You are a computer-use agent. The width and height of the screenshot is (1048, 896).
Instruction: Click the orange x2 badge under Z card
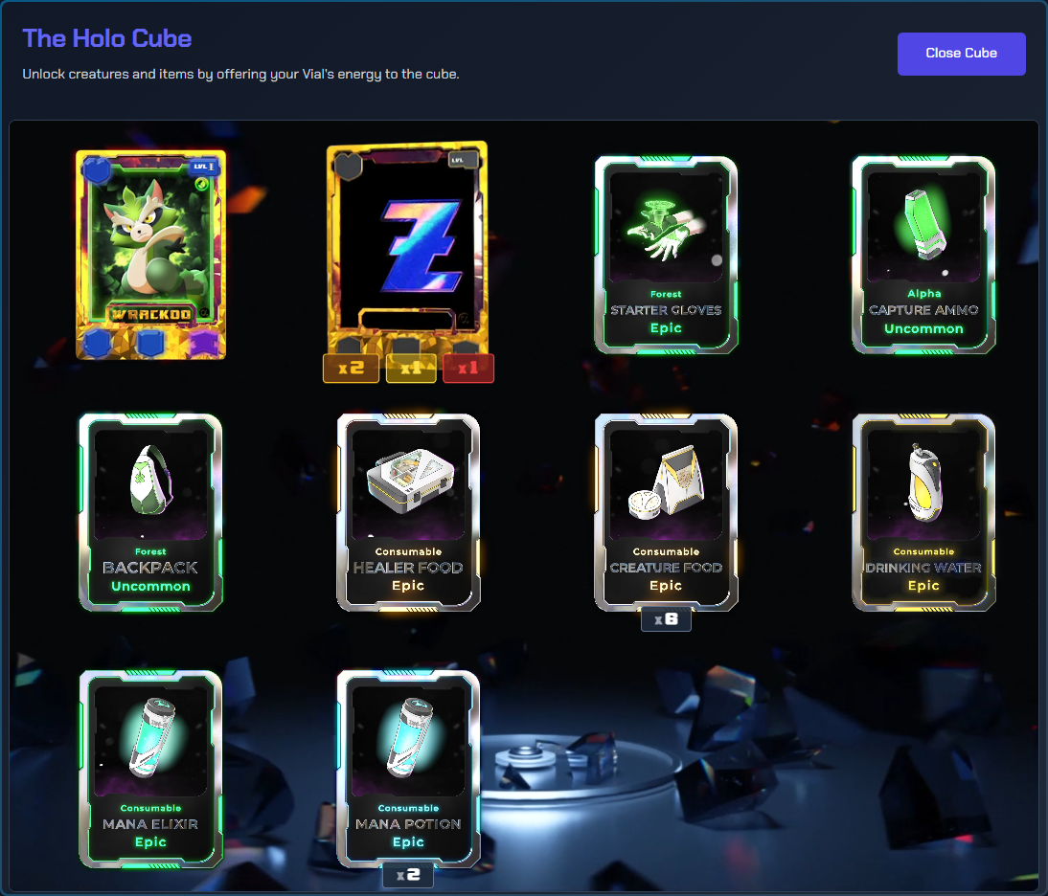pos(351,368)
